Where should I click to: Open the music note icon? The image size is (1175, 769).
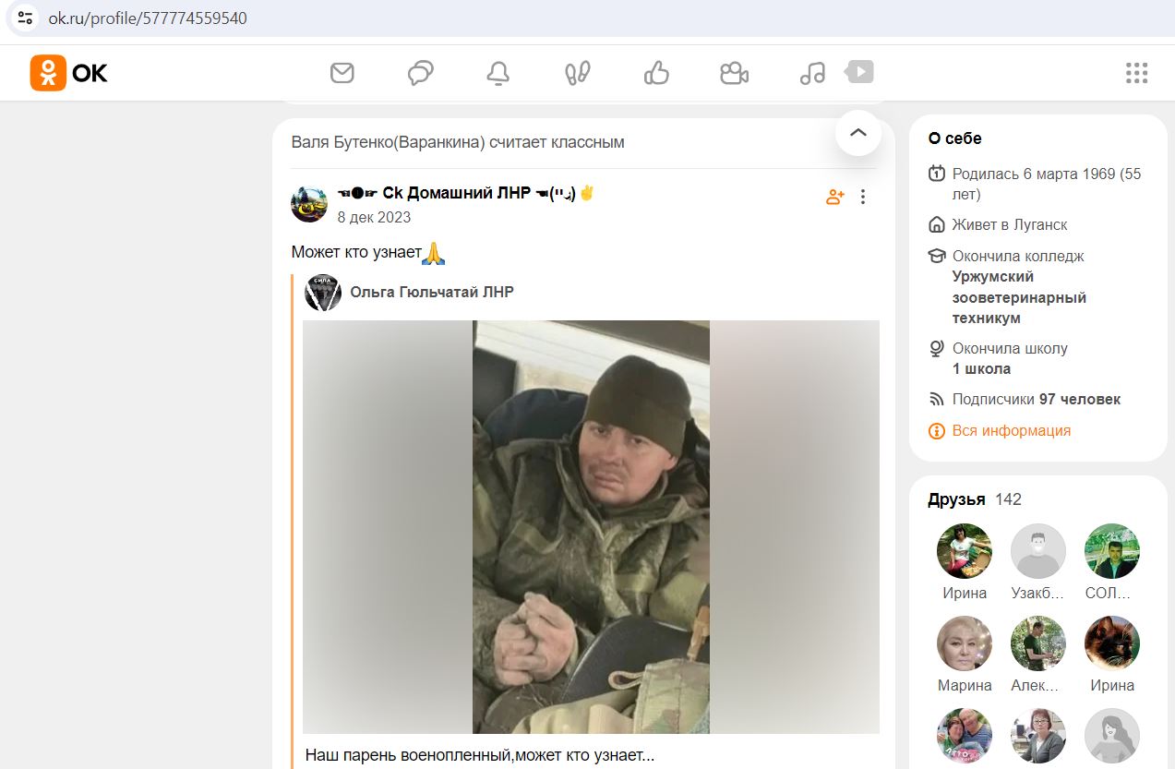click(812, 73)
